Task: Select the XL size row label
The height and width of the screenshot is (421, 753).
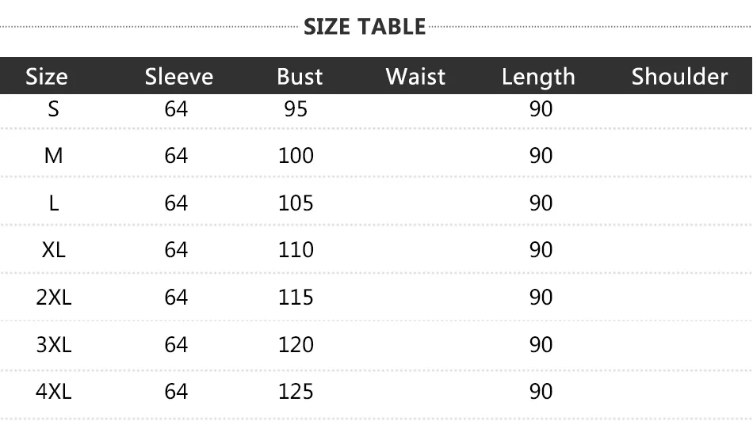Action: tap(53, 250)
